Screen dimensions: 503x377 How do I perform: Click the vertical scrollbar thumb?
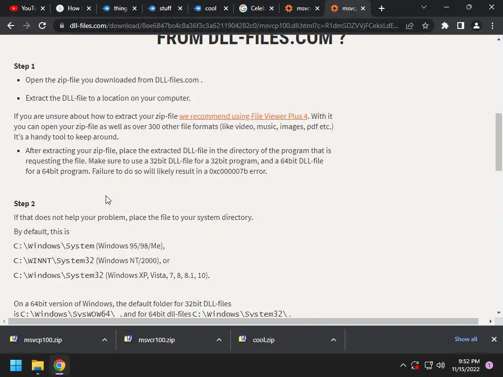[x=499, y=142]
